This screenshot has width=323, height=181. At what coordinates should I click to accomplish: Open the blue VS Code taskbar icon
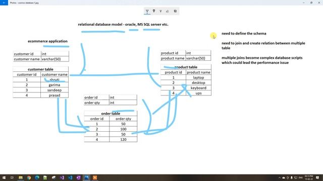(x=70, y=177)
